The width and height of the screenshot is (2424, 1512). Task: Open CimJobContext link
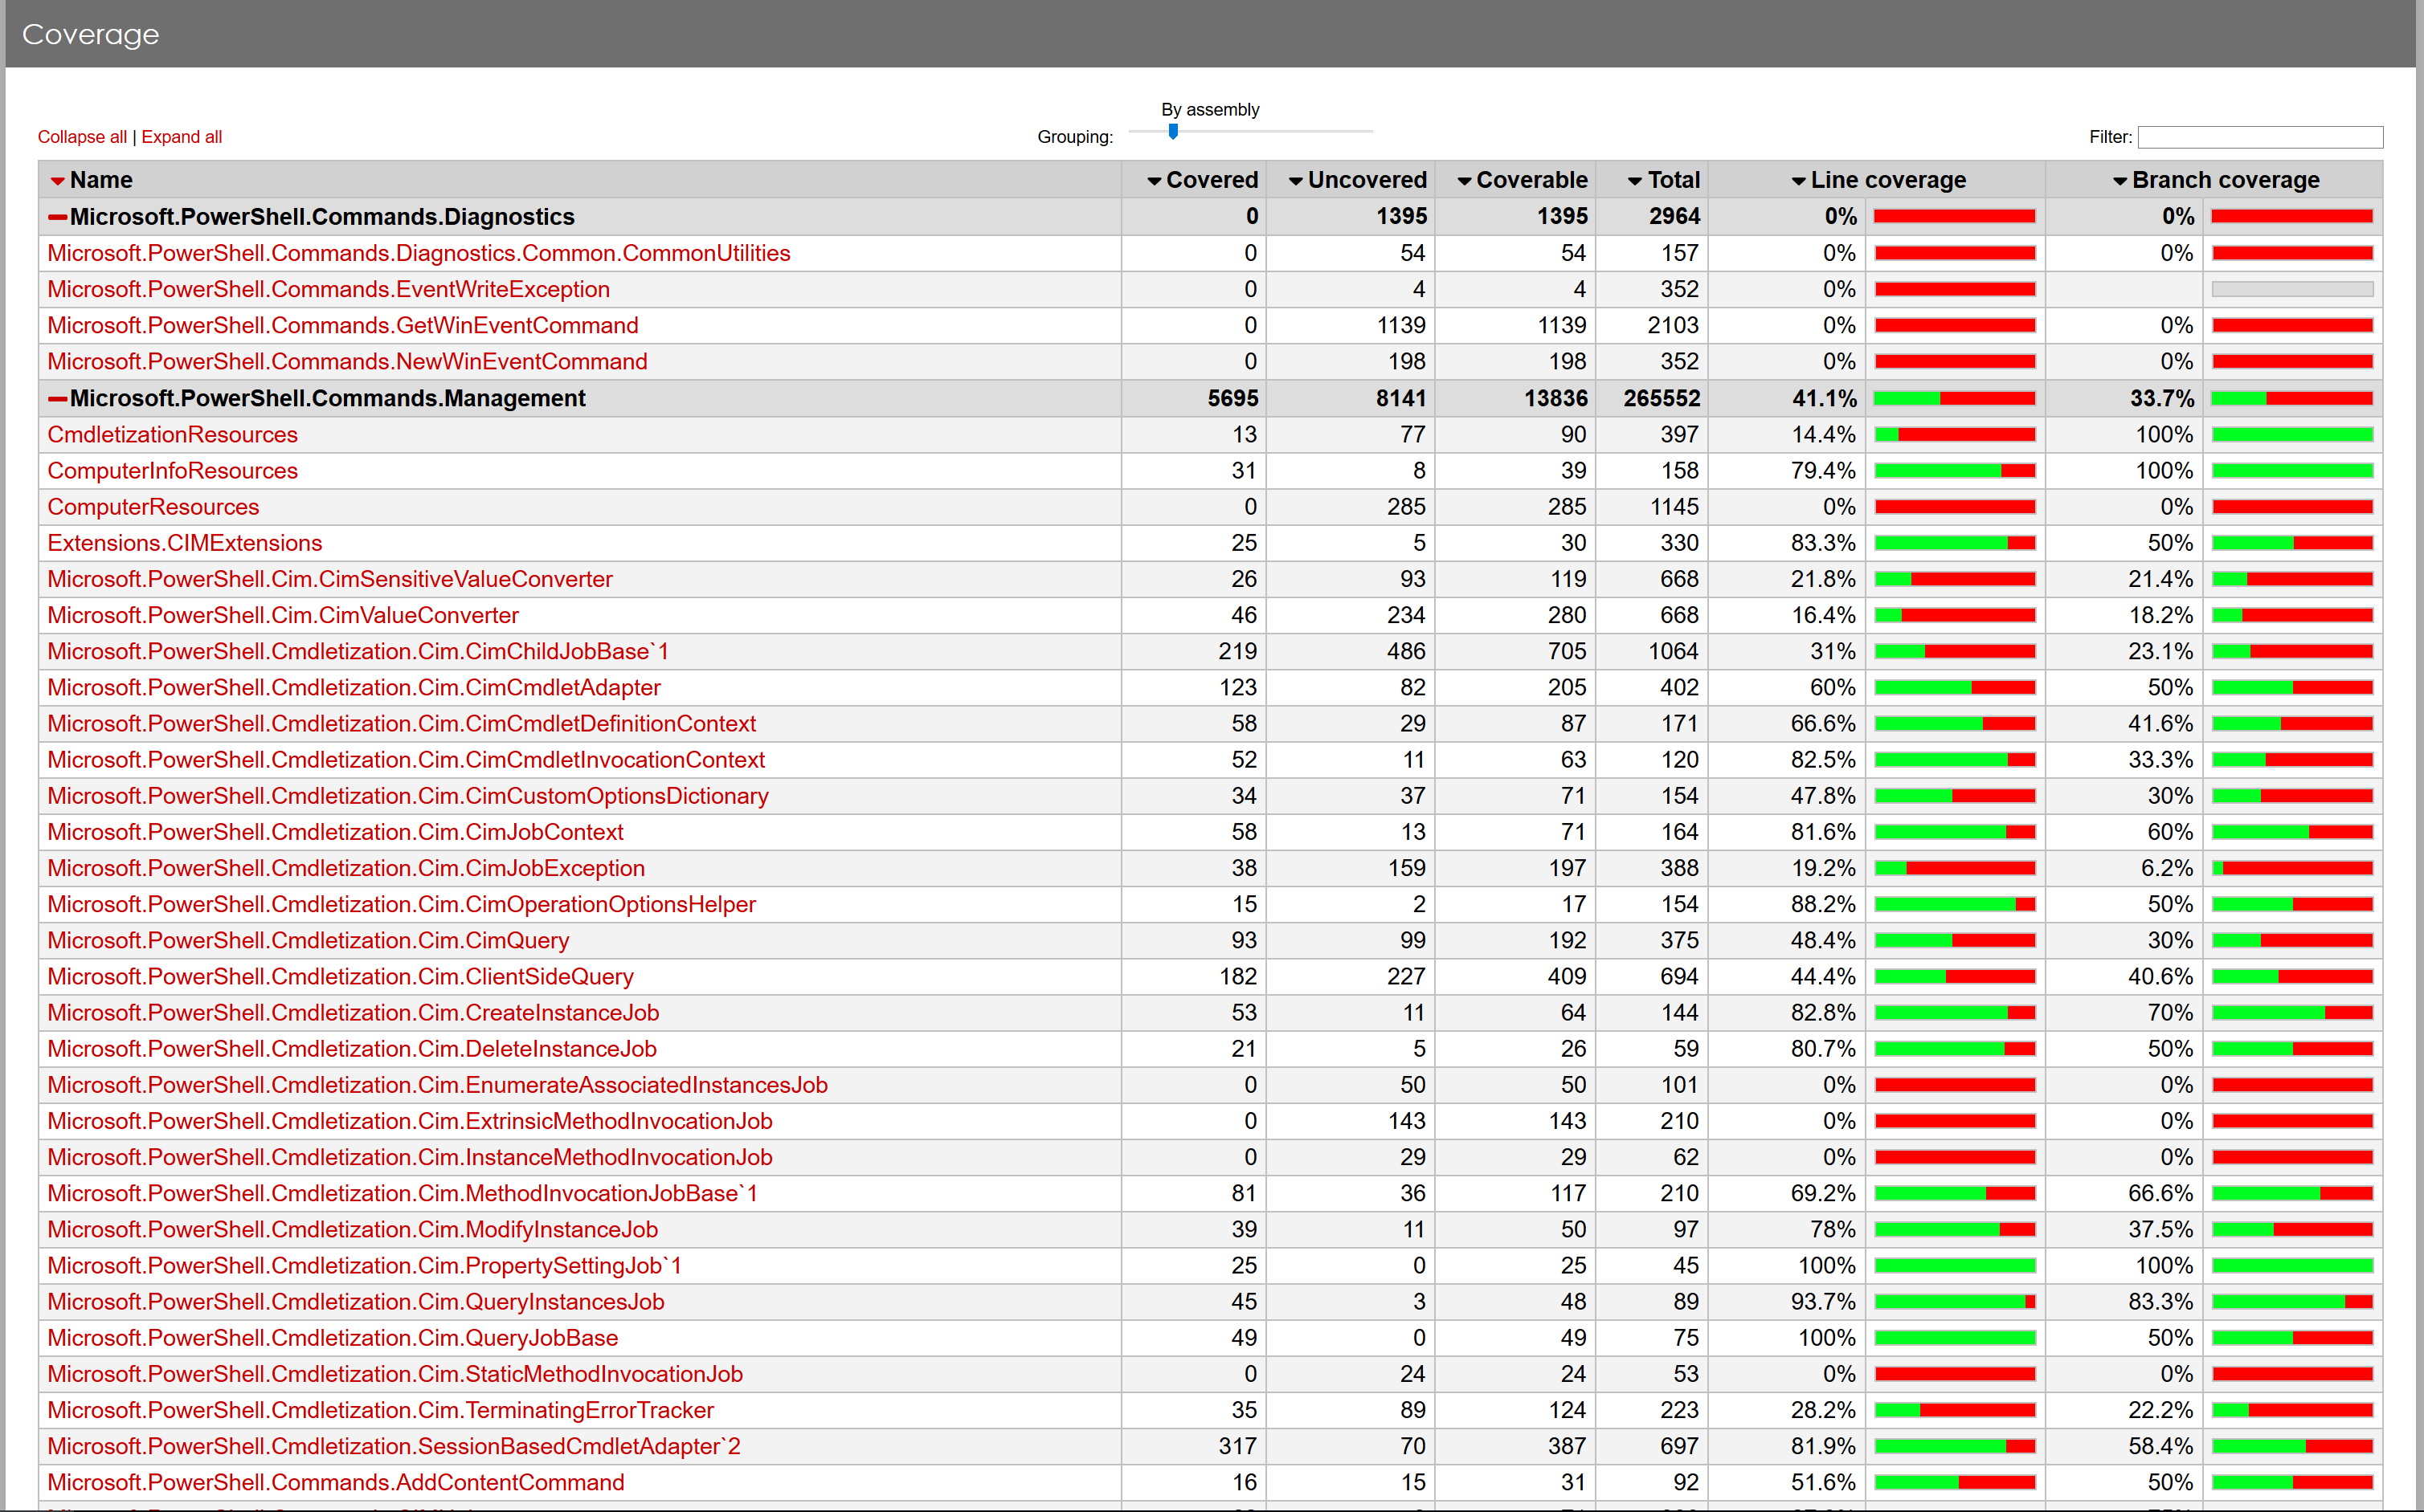[x=335, y=831]
